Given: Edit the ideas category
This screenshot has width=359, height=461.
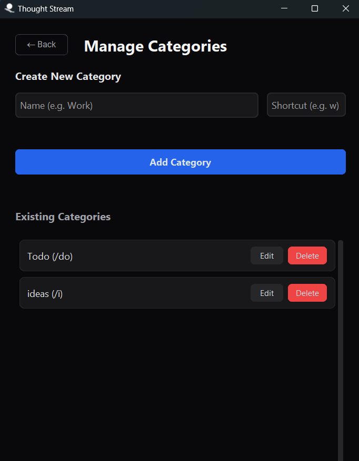Looking at the screenshot, I should [266, 293].
